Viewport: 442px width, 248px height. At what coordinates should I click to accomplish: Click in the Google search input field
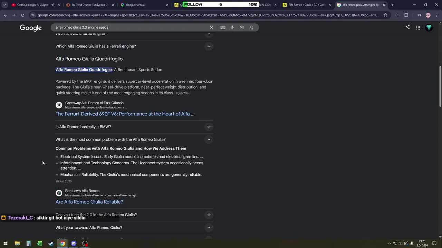click(x=131, y=28)
